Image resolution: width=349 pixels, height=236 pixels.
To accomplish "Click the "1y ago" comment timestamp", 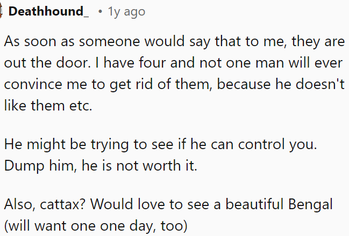I will pos(127,12).
